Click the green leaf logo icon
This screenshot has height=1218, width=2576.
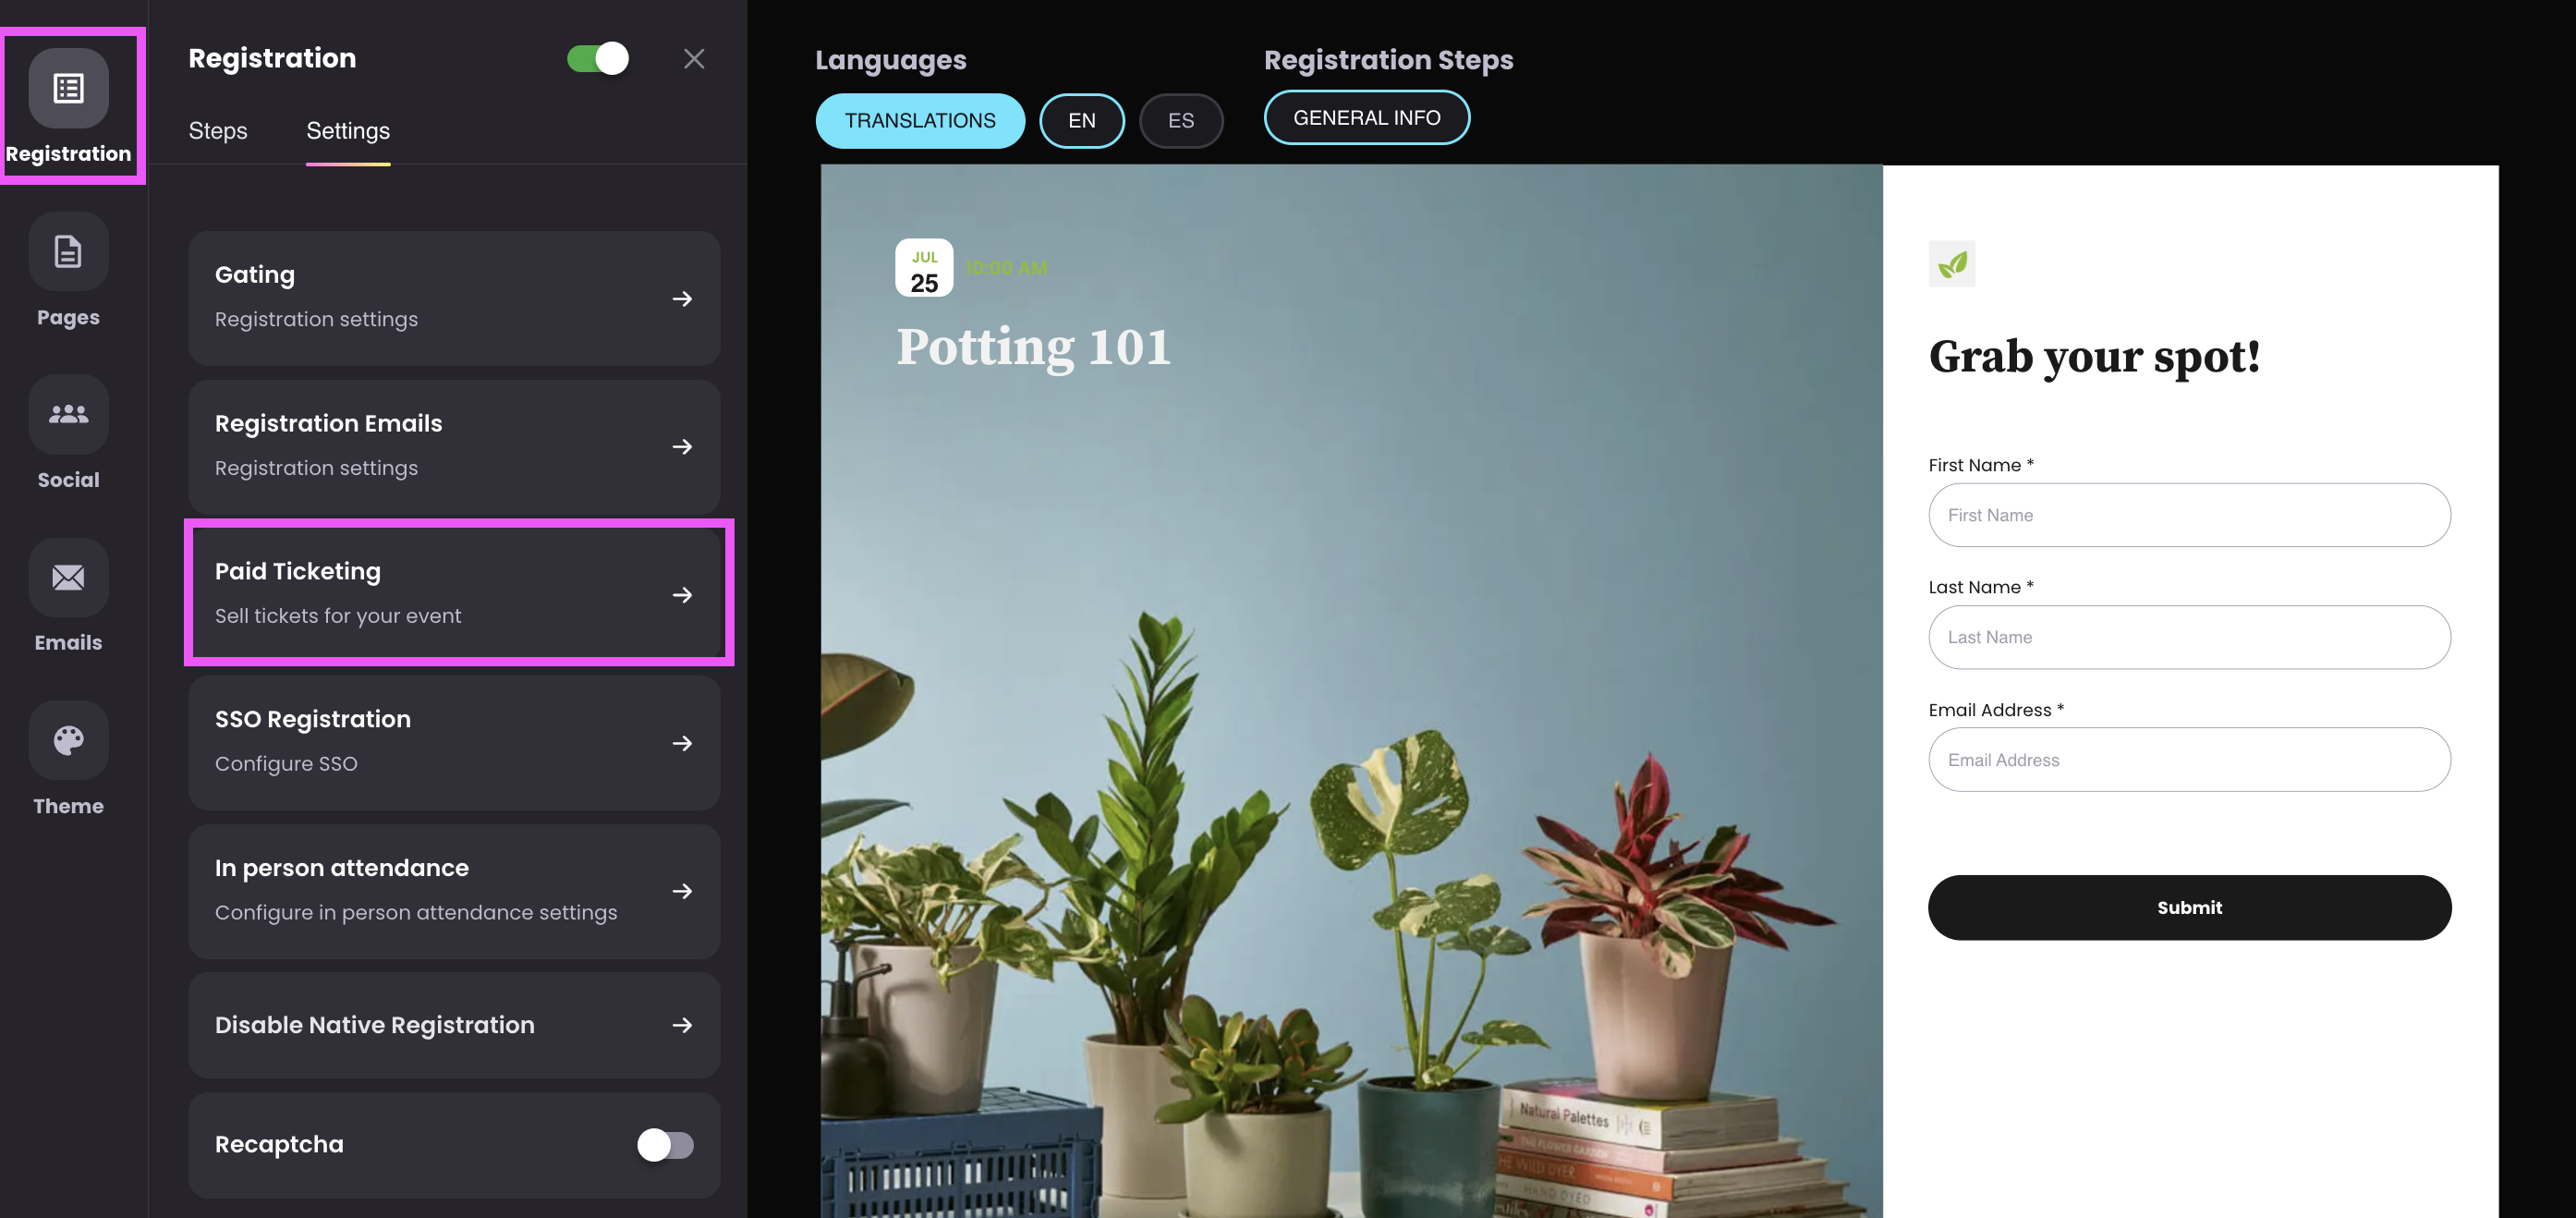click(1951, 264)
